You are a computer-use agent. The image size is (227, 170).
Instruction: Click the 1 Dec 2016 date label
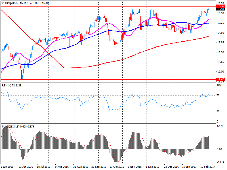[x=153, y=167]
